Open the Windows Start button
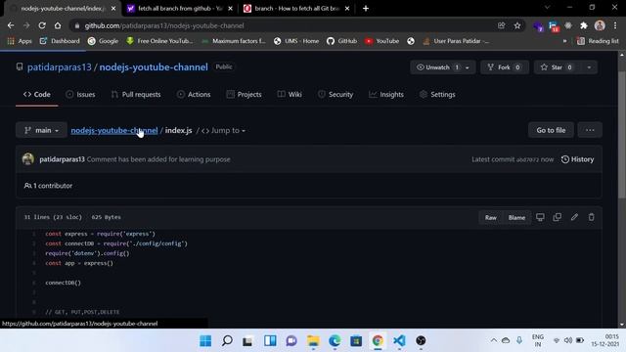Viewport: 626px width, 352px height. click(x=205, y=341)
